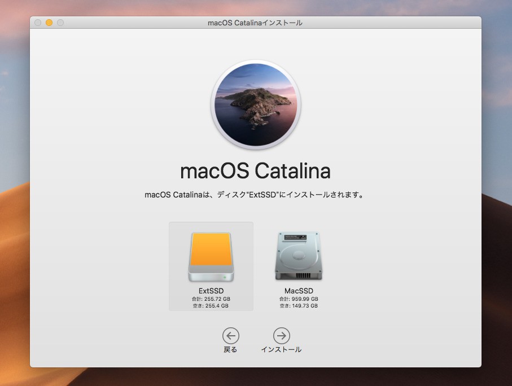This screenshot has width=512, height=386.
Task: Click MacSSD free 149.73 GB text
Action: point(299,306)
